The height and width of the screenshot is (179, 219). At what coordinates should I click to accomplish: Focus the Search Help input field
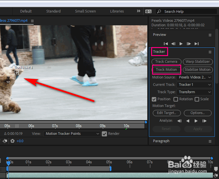tap(186, 12)
